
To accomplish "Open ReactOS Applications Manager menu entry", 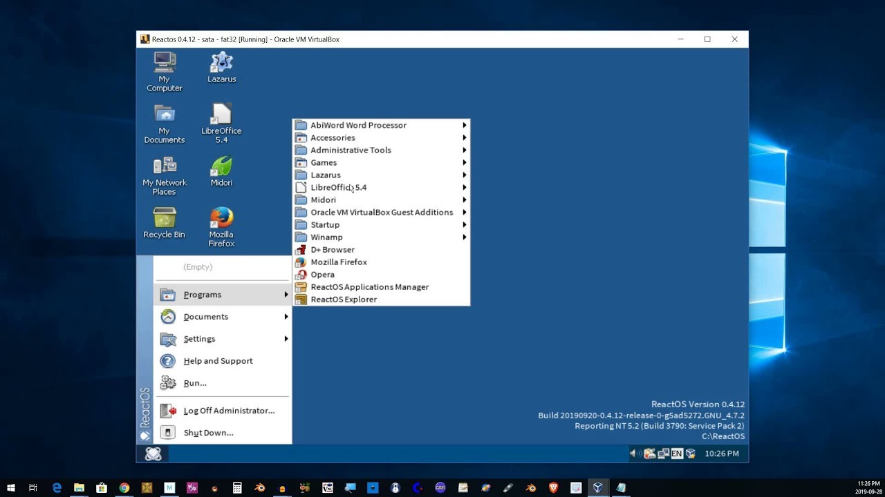I will tap(381, 287).
